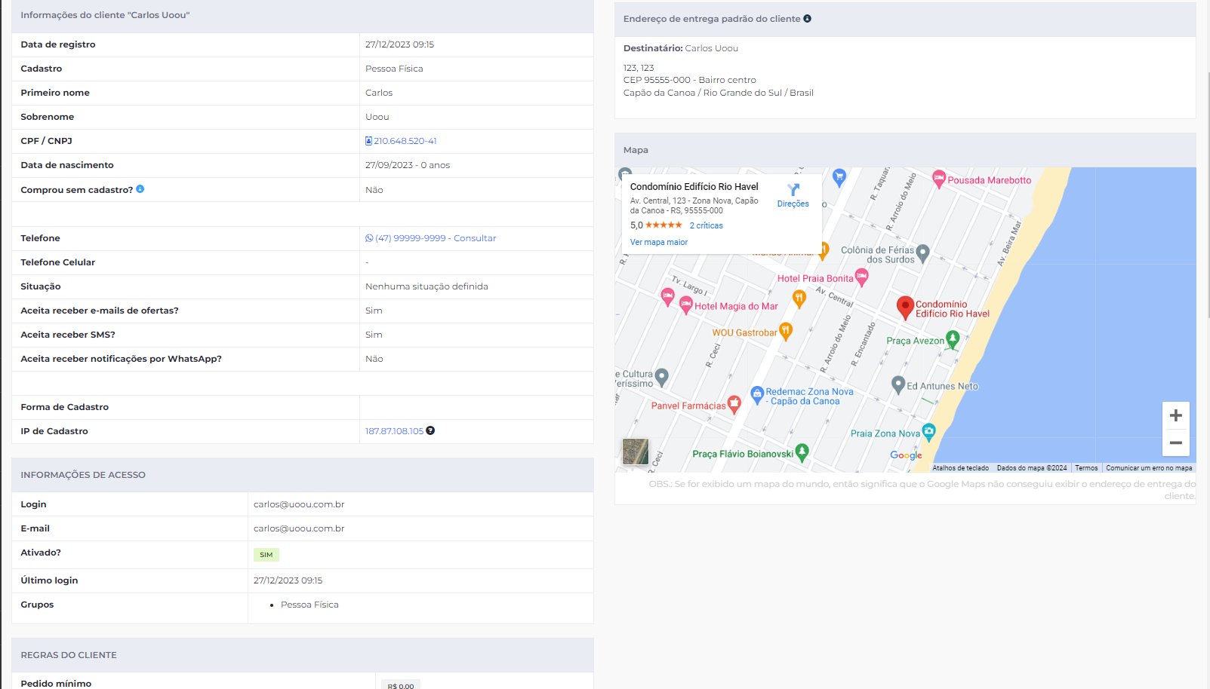
Task: Click the Hotel Praia Bonita marker
Action: click(861, 277)
